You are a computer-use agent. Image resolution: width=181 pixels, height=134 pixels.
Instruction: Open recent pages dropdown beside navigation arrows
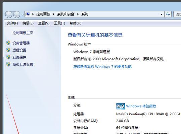pyautogui.click(x=22, y=15)
